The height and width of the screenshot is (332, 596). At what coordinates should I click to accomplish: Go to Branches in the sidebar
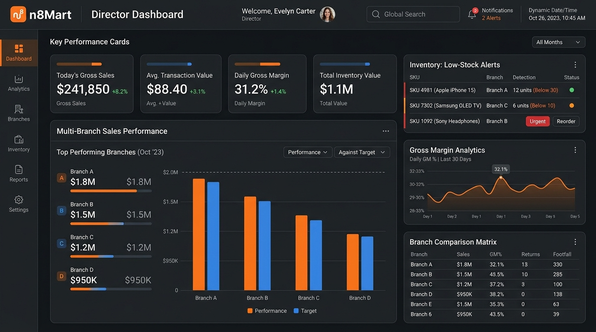pyautogui.click(x=19, y=113)
